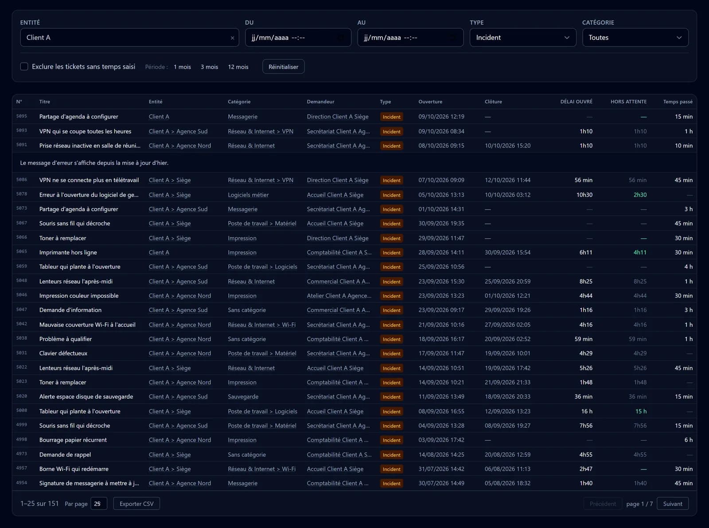The width and height of the screenshot is (709, 528).
Task: Go to next page with Suivant
Action: pyautogui.click(x=673, y=504)
